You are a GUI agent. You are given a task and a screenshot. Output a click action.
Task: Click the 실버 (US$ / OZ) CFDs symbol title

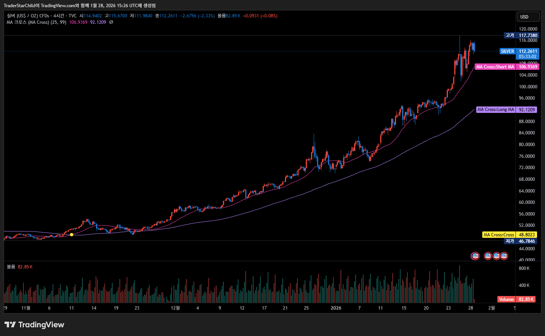[x=42, y=16]
